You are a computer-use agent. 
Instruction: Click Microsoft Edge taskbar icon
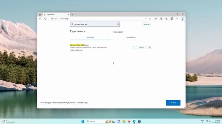134,121
